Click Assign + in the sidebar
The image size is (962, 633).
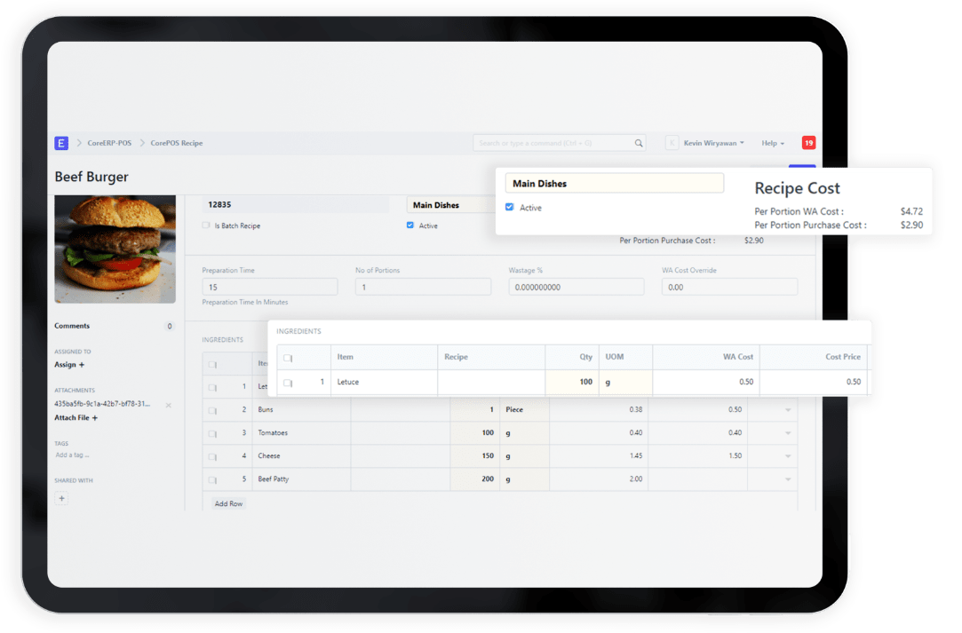(69, 364)
